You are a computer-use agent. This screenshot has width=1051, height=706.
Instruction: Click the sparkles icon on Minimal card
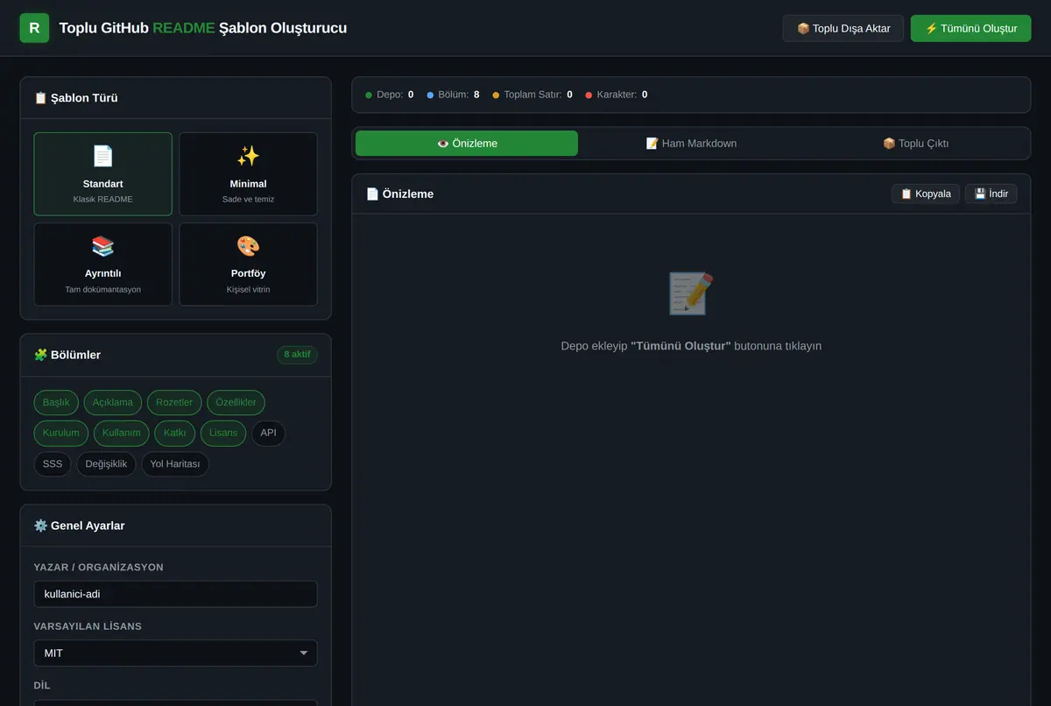(x=248, y=156)
